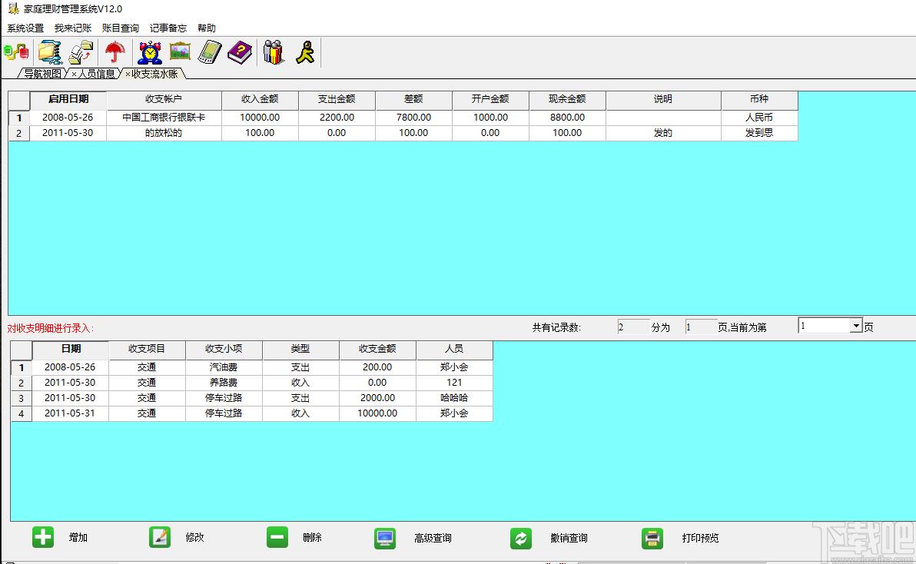Click the 哈哈哈 person cell

(454, 397)
